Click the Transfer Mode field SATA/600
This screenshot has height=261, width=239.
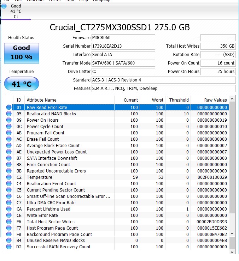123,63
